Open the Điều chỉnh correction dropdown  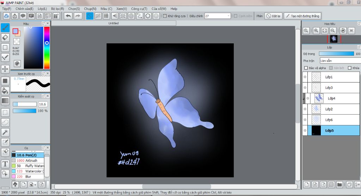(x=218, y=16)
